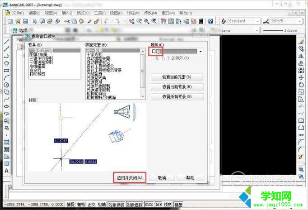Select the Circle tool
This screenshot has height=210, width=308.
(x=6, y=85)
